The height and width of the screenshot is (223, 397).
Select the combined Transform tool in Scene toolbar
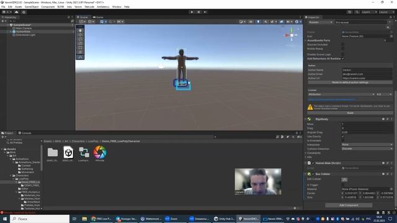pos(80,52)
